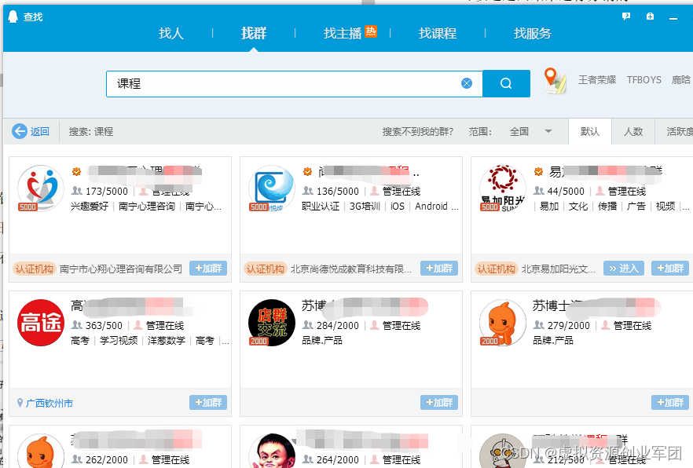Join the 北京易加阳光 group with +加群
Image resolution: width=693 pixels, height=468 pixels.
coord(670,268)
